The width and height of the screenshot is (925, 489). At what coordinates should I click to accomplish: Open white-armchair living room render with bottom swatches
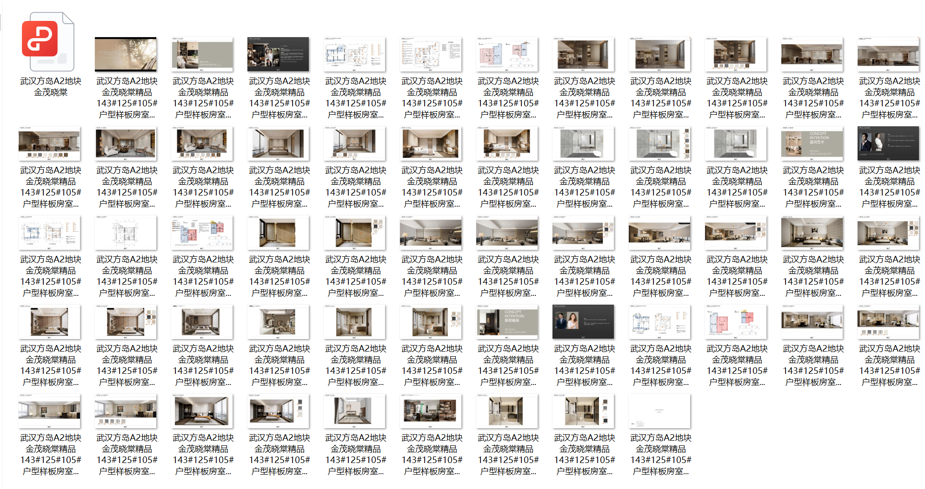(x=202, y=143)
